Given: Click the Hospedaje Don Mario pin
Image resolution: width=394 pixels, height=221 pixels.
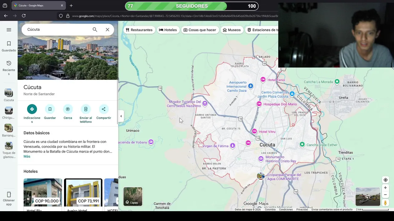Looking at the screenshot, I should [259, 104].
